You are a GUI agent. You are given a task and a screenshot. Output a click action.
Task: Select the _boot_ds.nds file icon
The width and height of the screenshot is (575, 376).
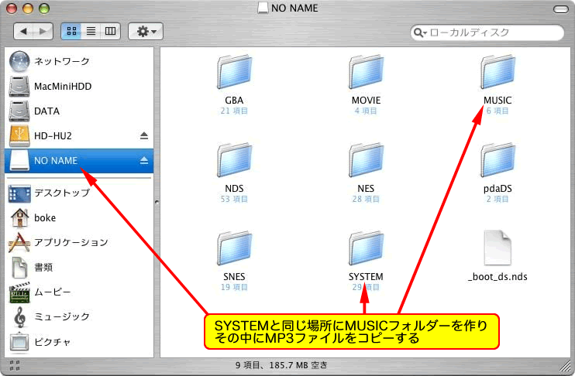click(x=498, y=248)
